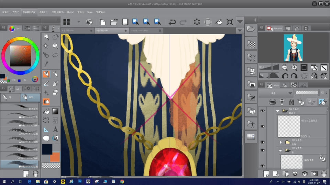Viewport: 330px width, 185px height.
Task: Toggle Clip to layer below
Action: (272, 102)
